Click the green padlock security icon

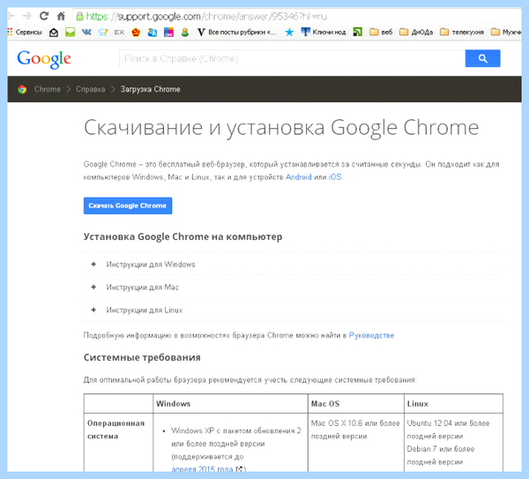[x=79, y=16]
